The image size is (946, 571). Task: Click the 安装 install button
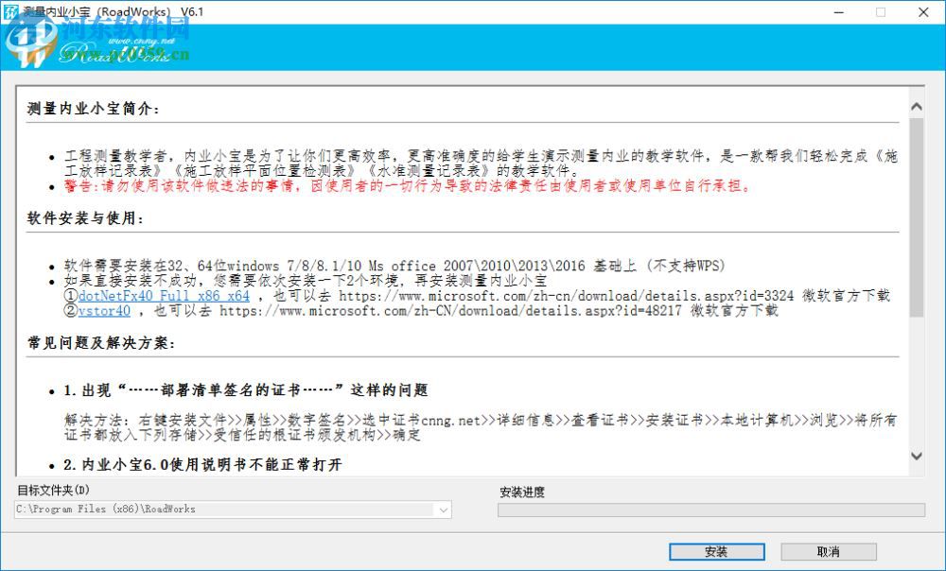[716, 551]
